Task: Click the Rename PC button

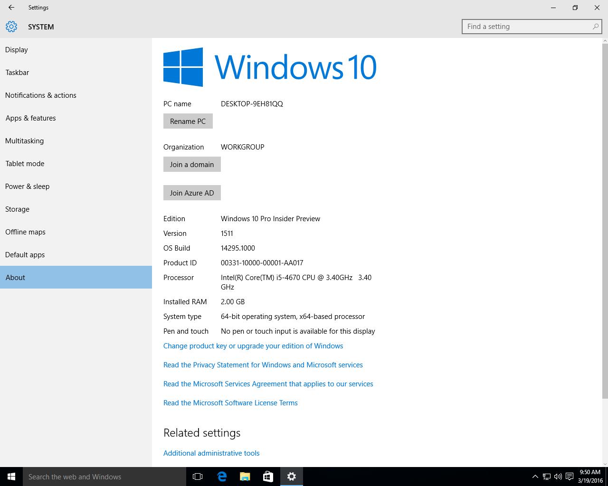Action: click(188, 121)
